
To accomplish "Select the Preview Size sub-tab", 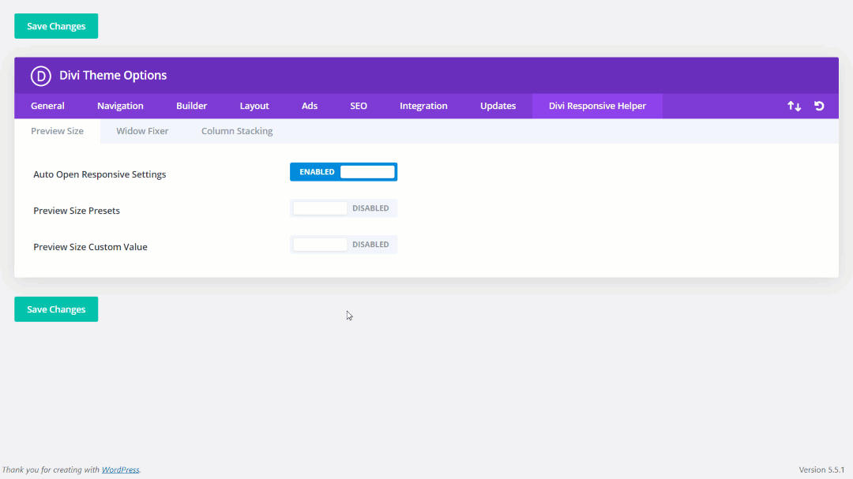I will coord(57,131).
